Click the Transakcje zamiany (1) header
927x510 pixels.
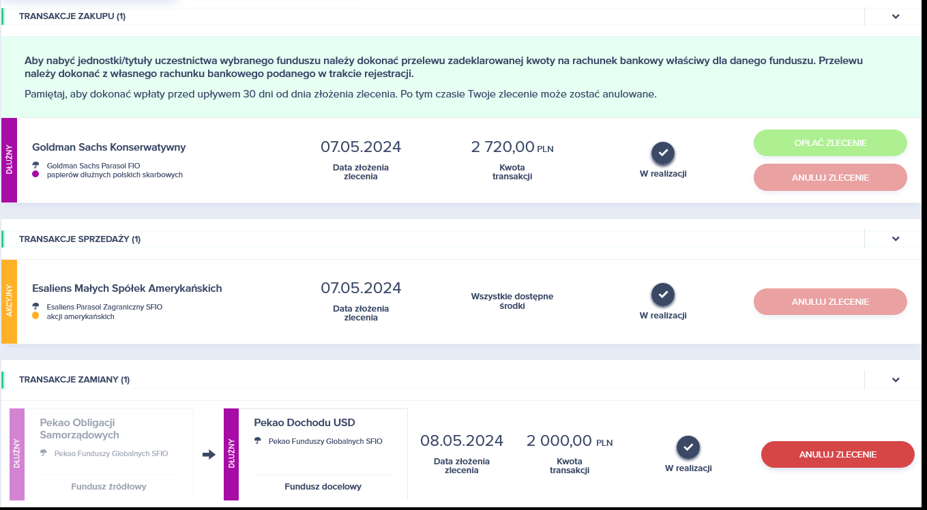pyautogui.click(x=74, y=380)
